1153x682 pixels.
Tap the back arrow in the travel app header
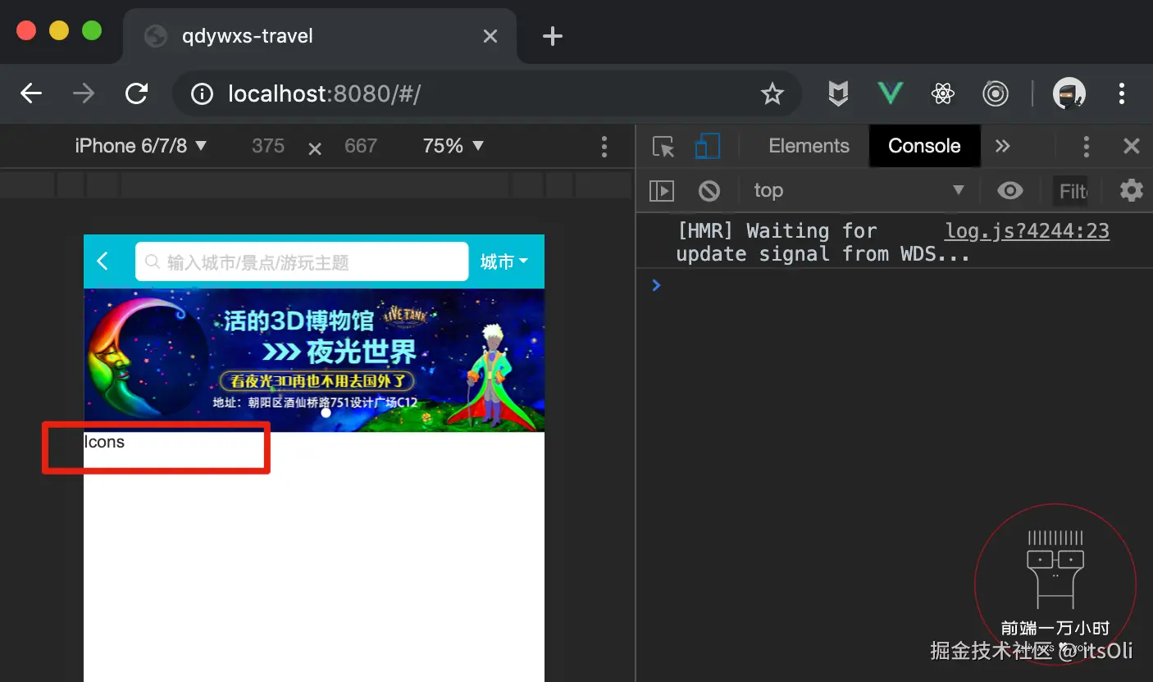(103, 261)
